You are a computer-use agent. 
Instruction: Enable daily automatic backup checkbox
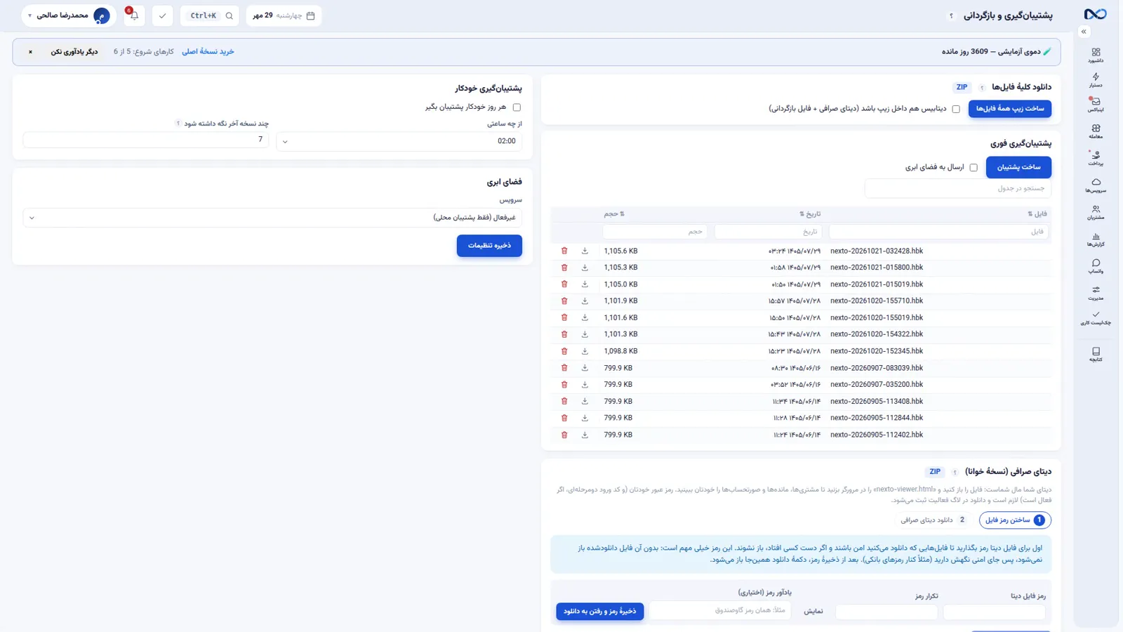click(x=517, y=107)
